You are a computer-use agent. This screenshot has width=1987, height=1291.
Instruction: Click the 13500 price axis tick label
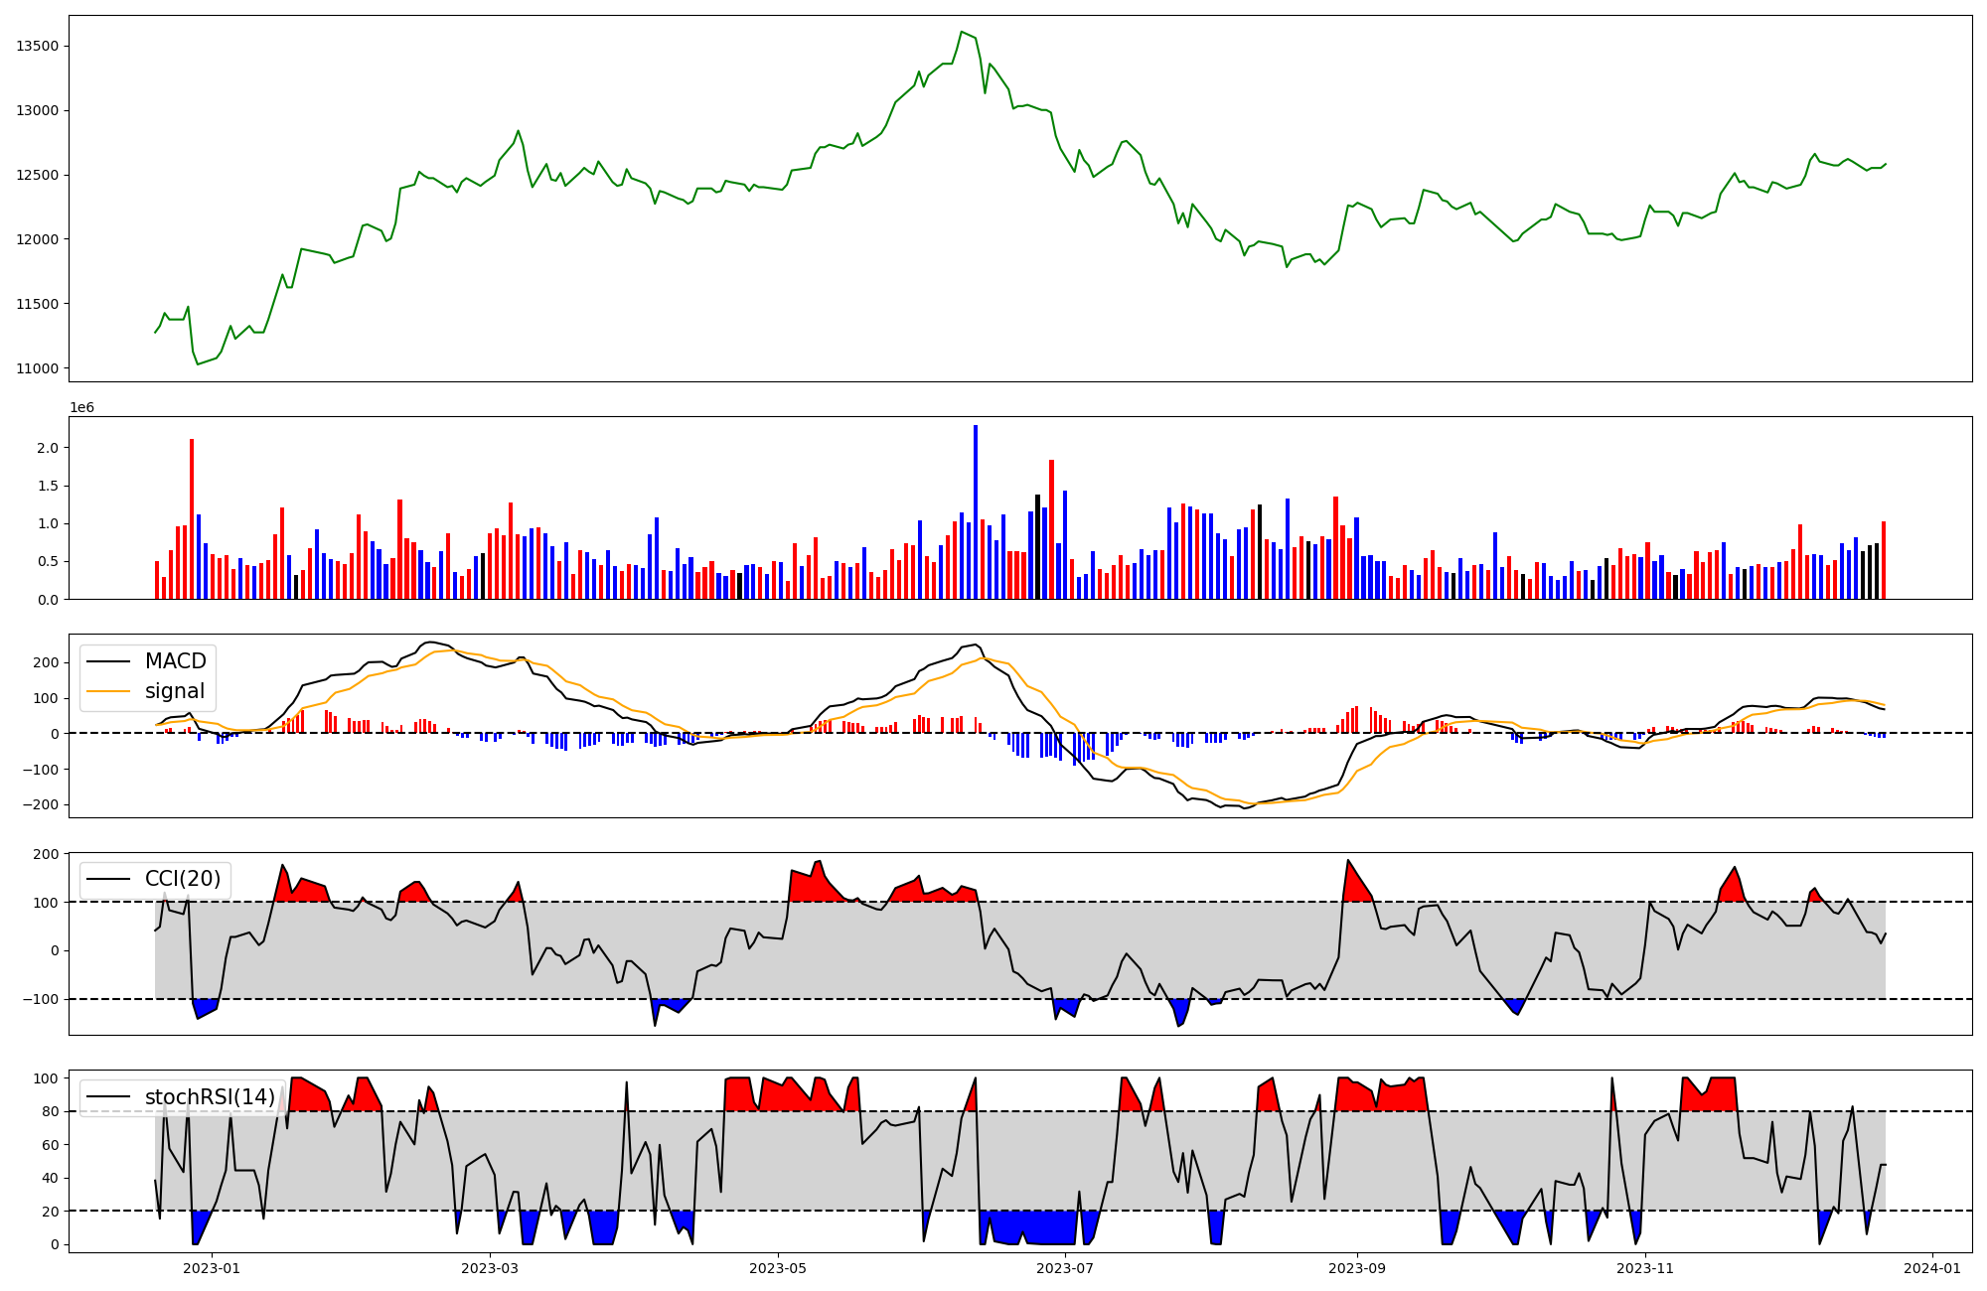pos(37,46)
